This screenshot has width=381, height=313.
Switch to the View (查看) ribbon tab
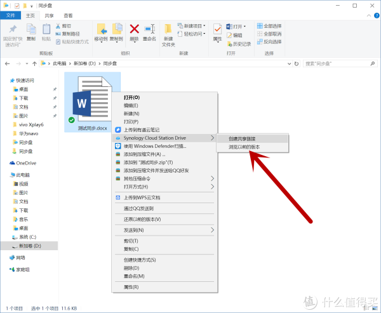click(68, 15)
